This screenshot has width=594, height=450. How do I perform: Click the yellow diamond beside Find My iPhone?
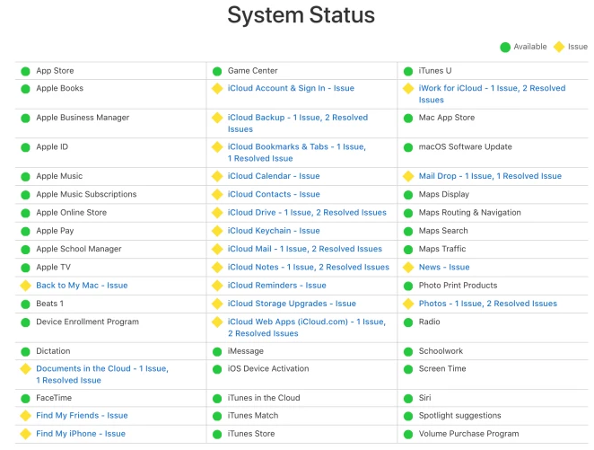click(x=25, y=434)
